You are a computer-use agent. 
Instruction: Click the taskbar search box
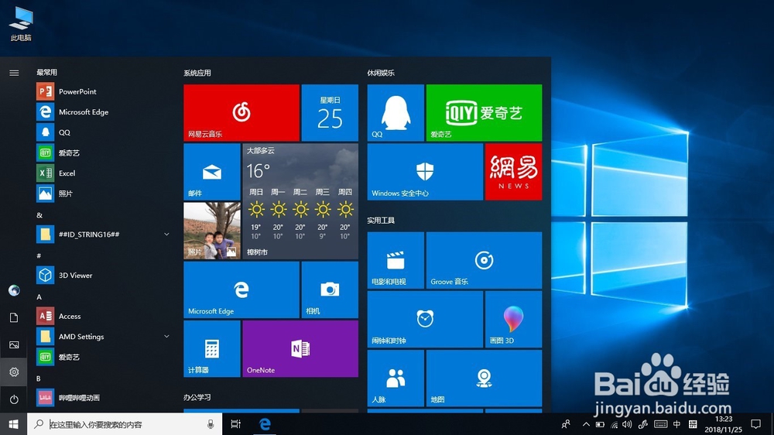[125, 424]
